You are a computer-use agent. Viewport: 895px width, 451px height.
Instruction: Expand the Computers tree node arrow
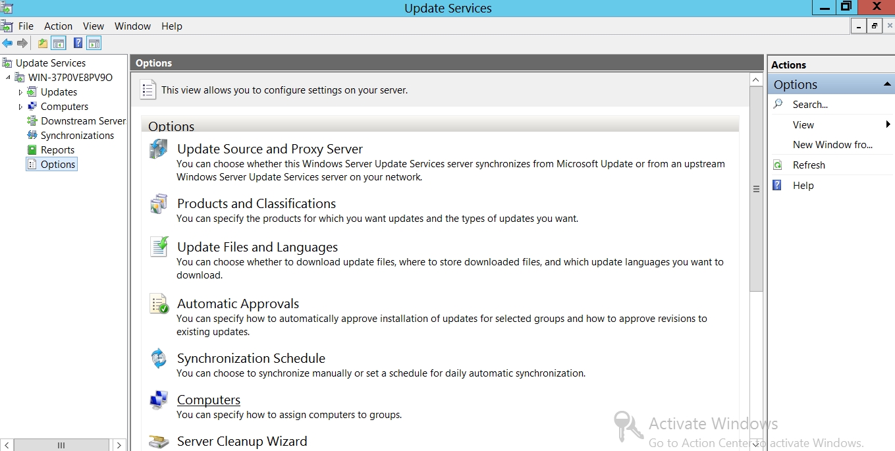20,107
